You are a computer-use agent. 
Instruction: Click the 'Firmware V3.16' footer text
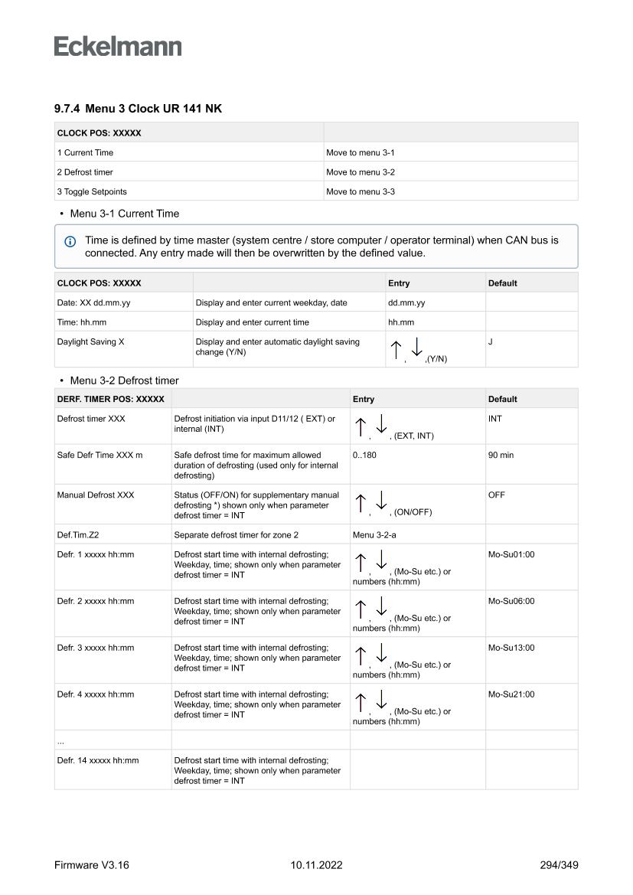(92, 865)
